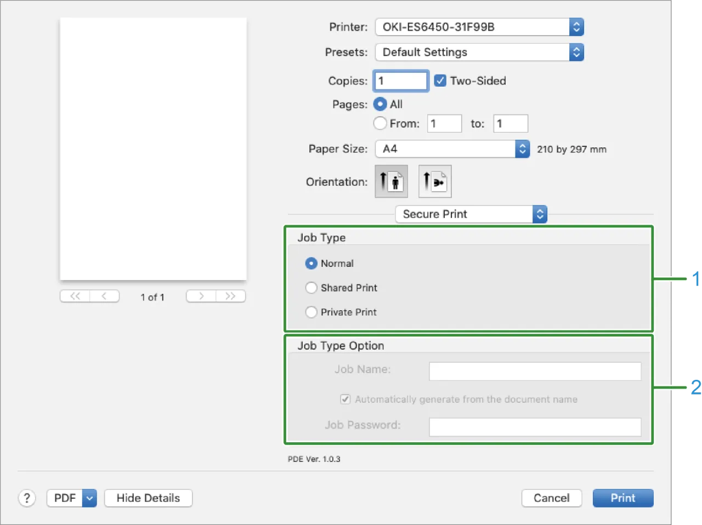Image resolution: width=702 pixels, height=525 pixels.
Task: Select landscape orientation icon
Action: (x=435, y=181)
